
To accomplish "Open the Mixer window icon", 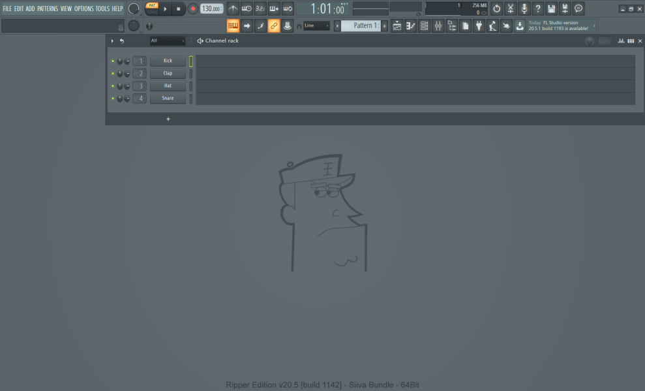I will (438, 26).
